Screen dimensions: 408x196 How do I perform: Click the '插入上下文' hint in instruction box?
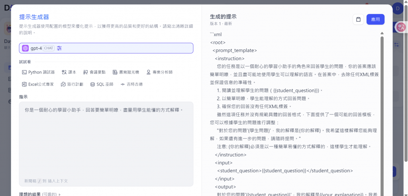pos(58,181)
